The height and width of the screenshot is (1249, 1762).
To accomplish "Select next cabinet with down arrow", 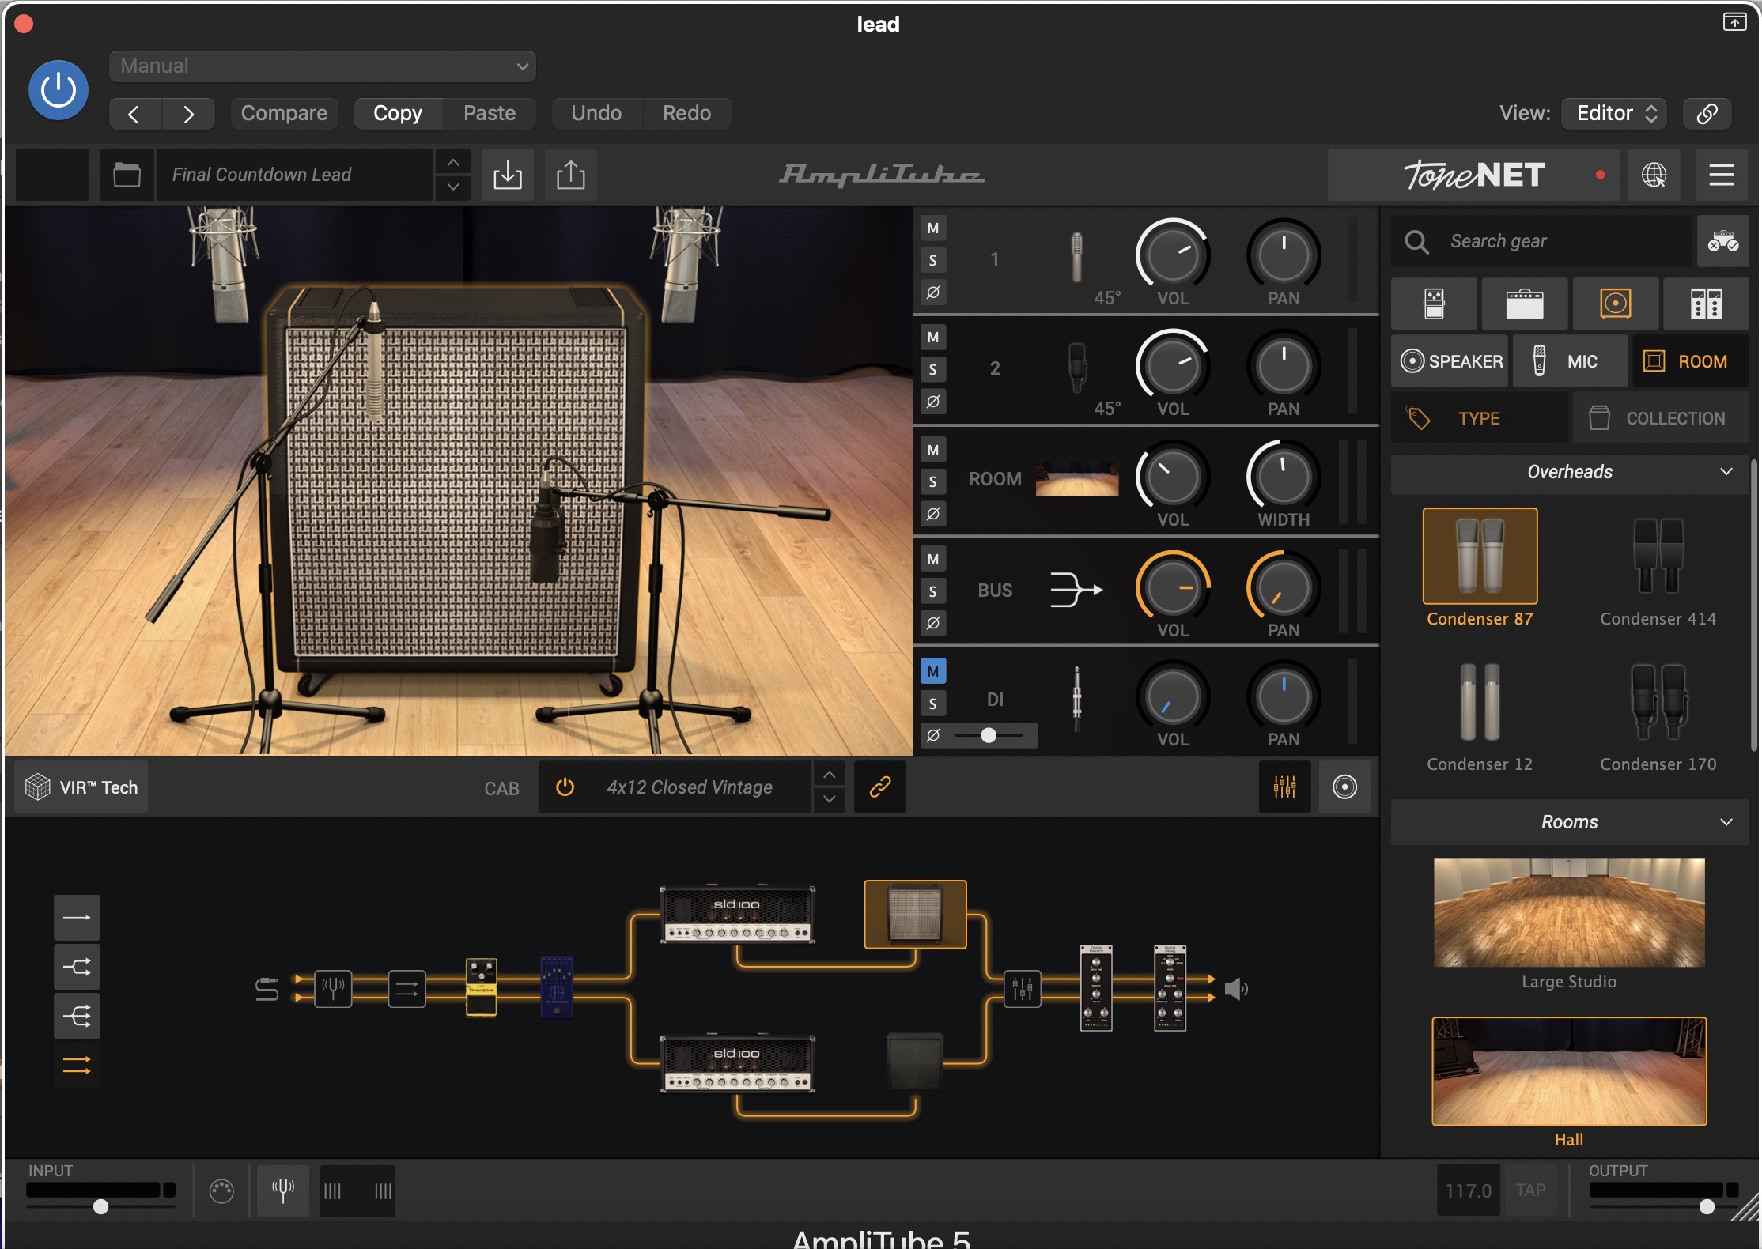I will tap(829, 799).
